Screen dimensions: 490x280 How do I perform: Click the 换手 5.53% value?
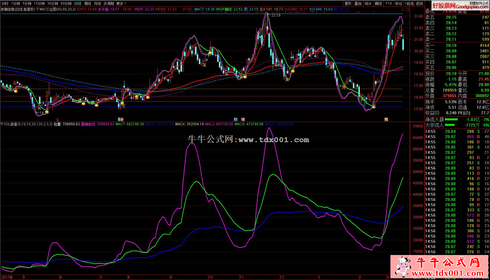(x=451, y=102)
